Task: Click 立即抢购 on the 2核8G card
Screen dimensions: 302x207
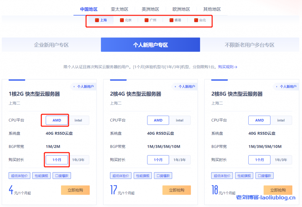Action: [278, 190]
